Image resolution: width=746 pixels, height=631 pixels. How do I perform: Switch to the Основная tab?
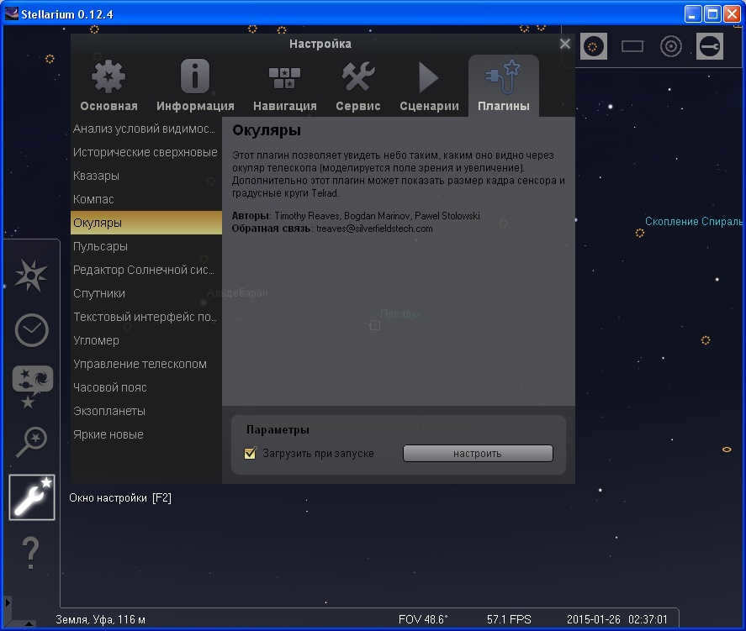(109, 86)
